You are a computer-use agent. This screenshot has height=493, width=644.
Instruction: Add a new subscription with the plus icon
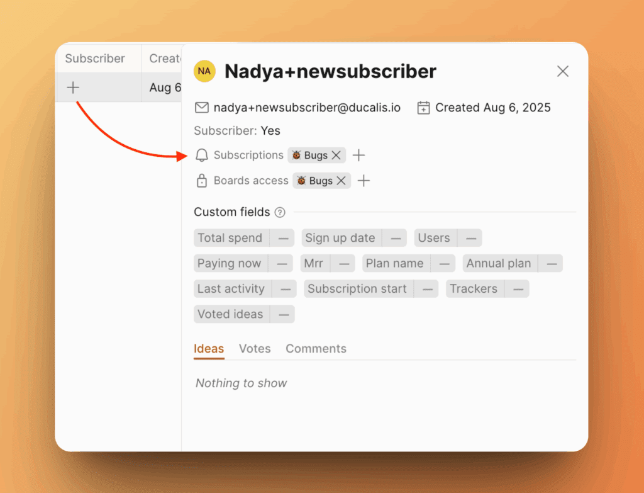pyautogui.click(x=358, y=156)
